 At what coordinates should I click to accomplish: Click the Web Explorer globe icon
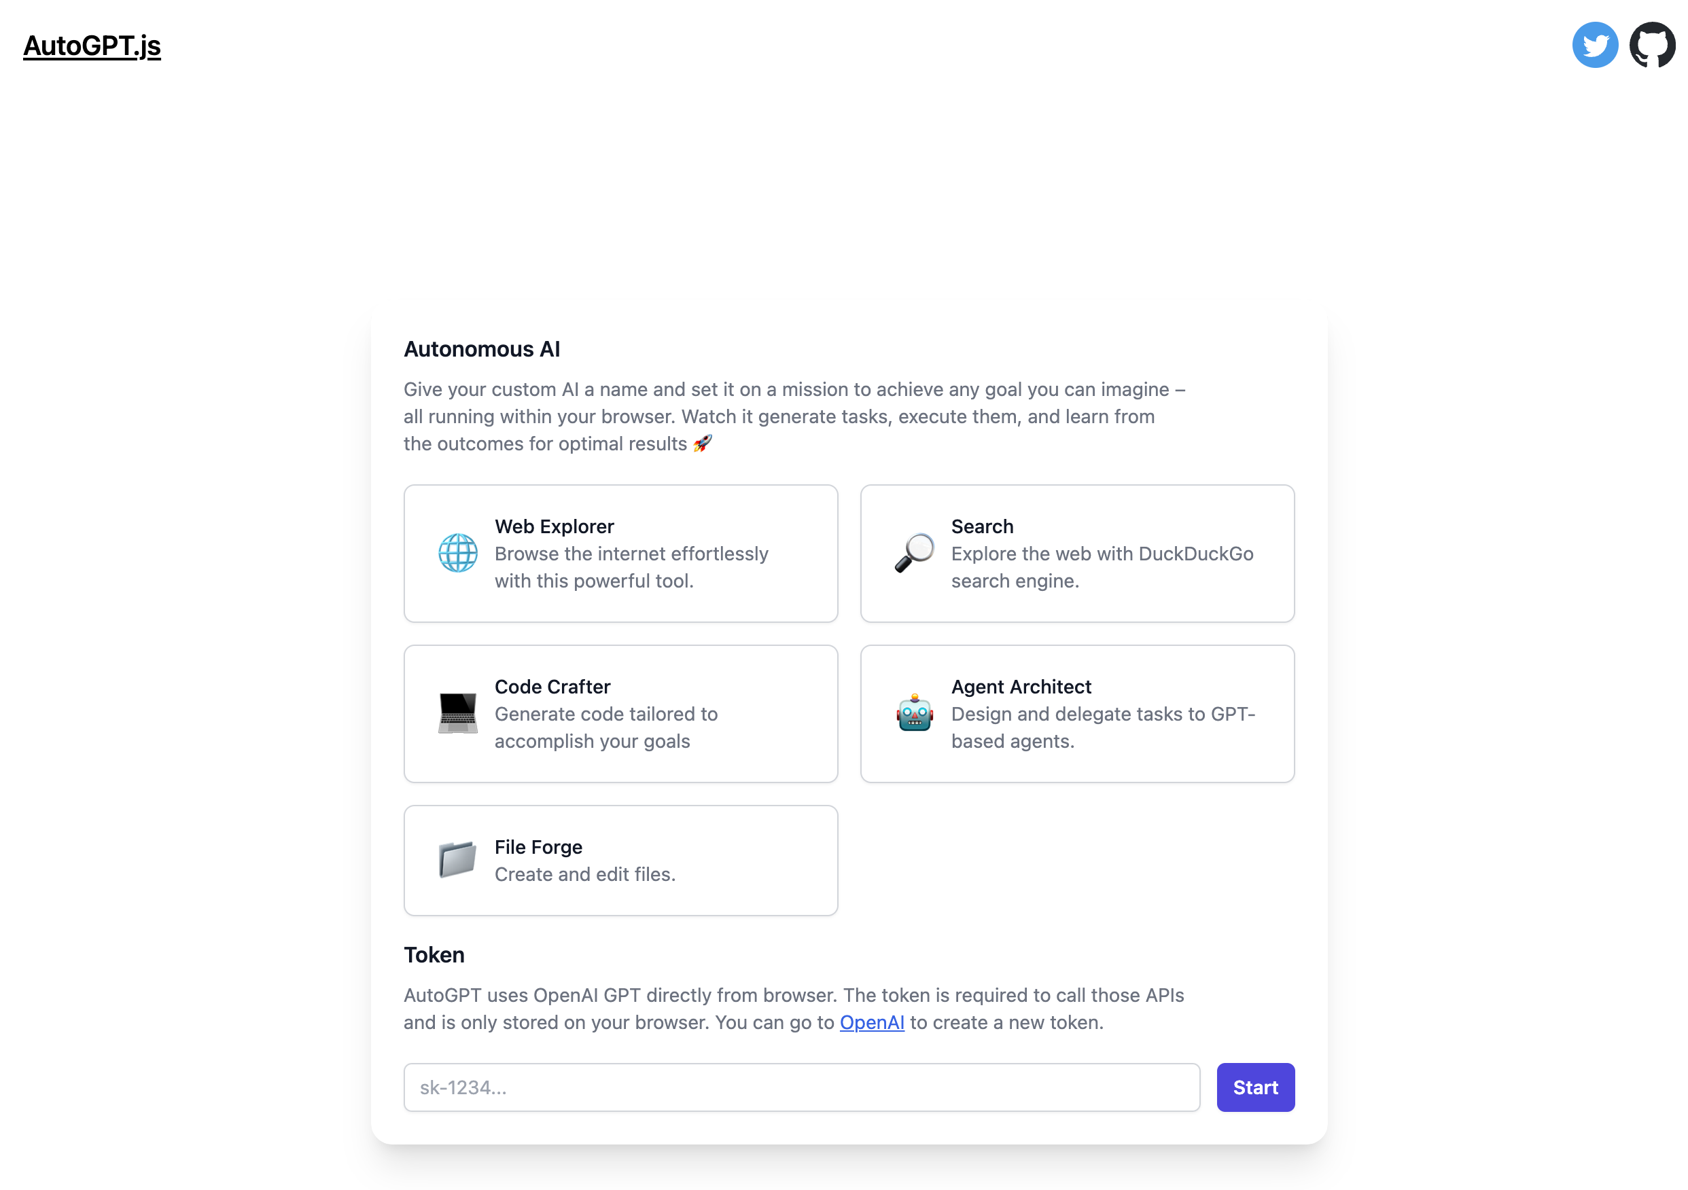click(x=457, y=553)
